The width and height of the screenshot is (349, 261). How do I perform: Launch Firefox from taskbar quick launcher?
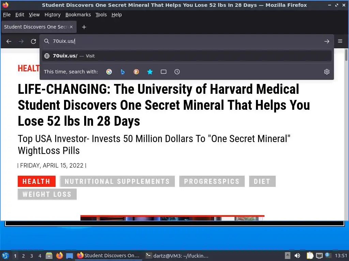59,256
